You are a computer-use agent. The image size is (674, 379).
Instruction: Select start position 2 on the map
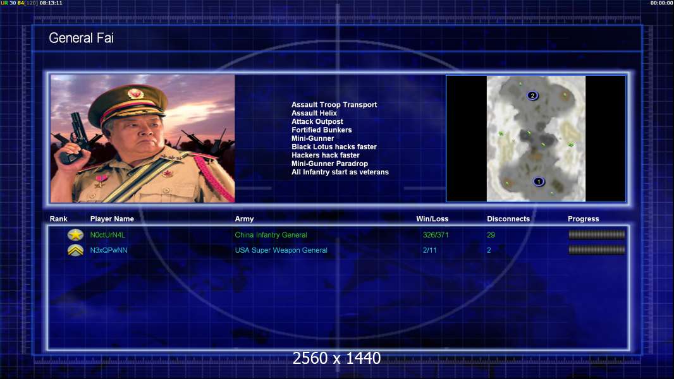[532, 95]
